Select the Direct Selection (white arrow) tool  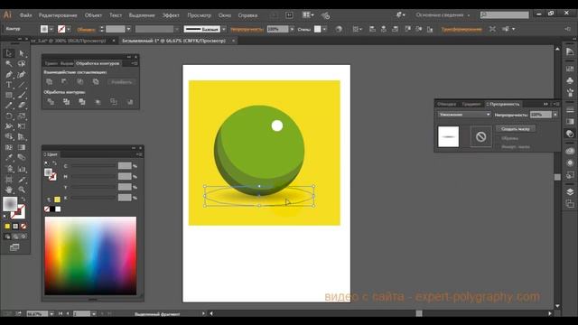coord(22,53)
